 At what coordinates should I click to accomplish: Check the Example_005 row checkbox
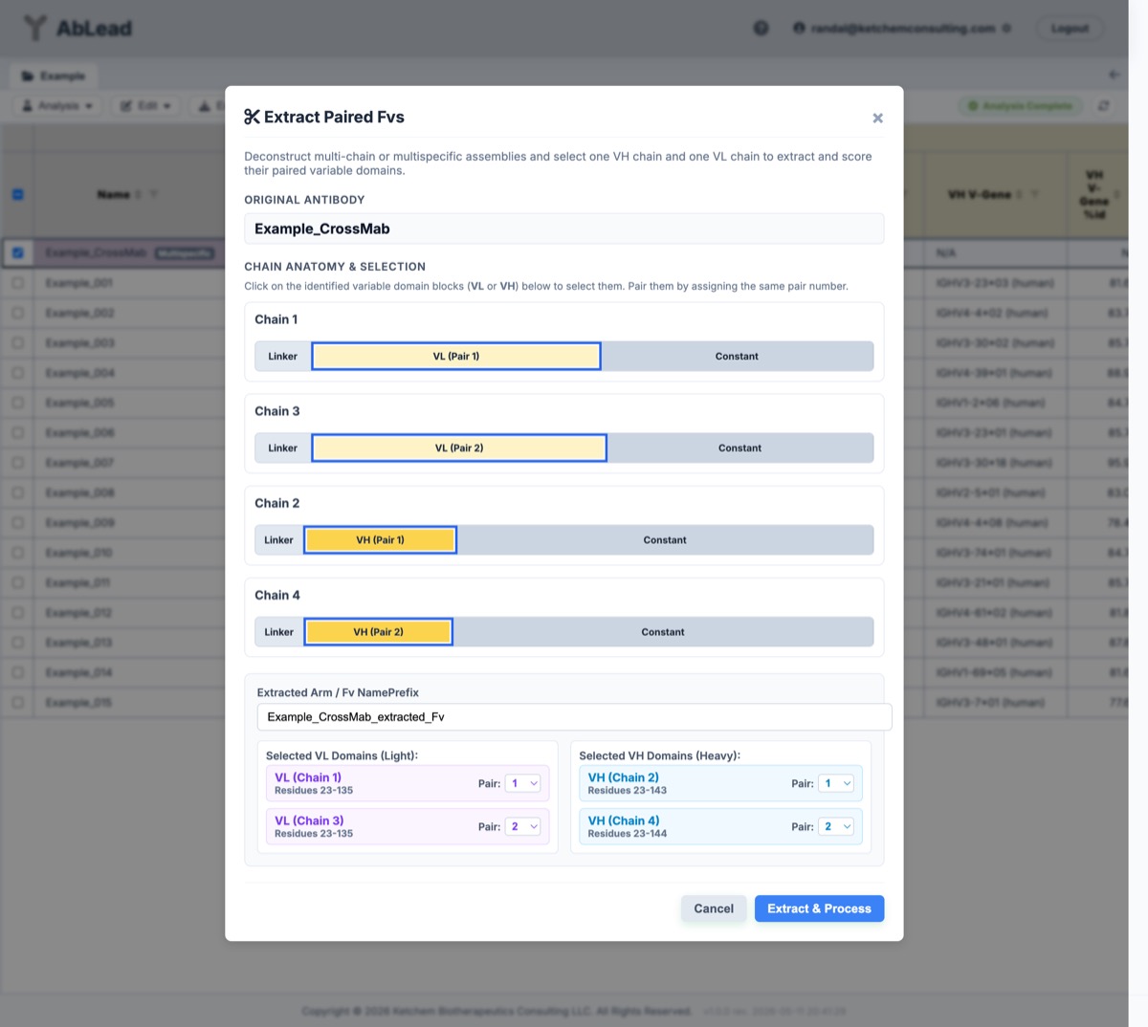pyautogui.click(x=17, y=403)
